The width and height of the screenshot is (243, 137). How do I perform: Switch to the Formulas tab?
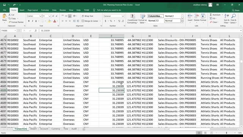click(45, 10)
